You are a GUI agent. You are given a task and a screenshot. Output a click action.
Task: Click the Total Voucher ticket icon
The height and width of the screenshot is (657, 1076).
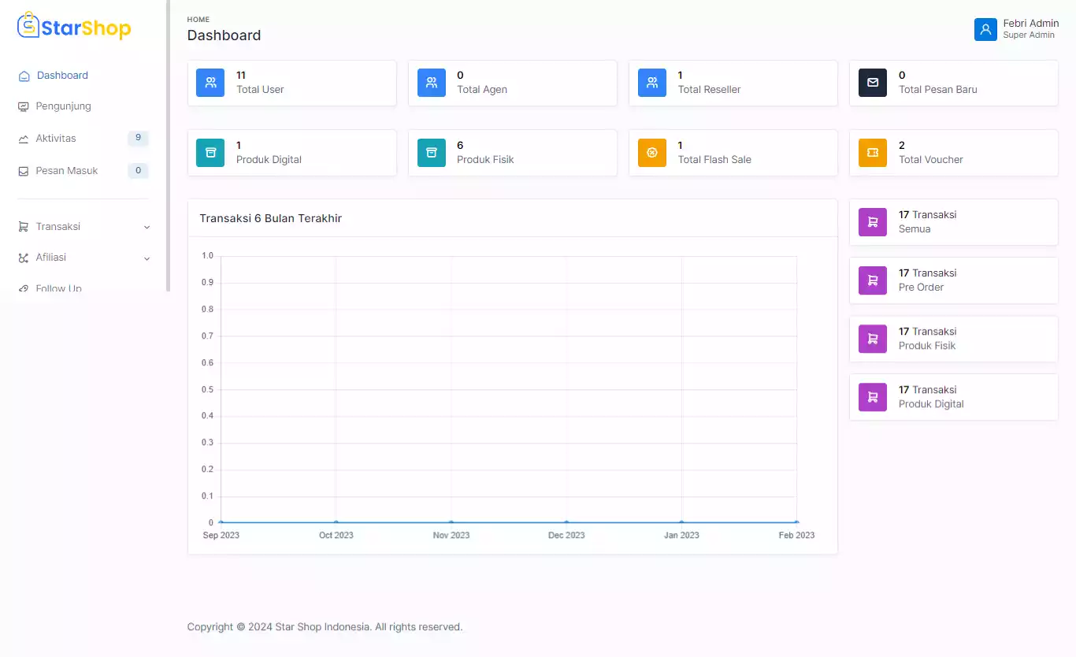873,153
